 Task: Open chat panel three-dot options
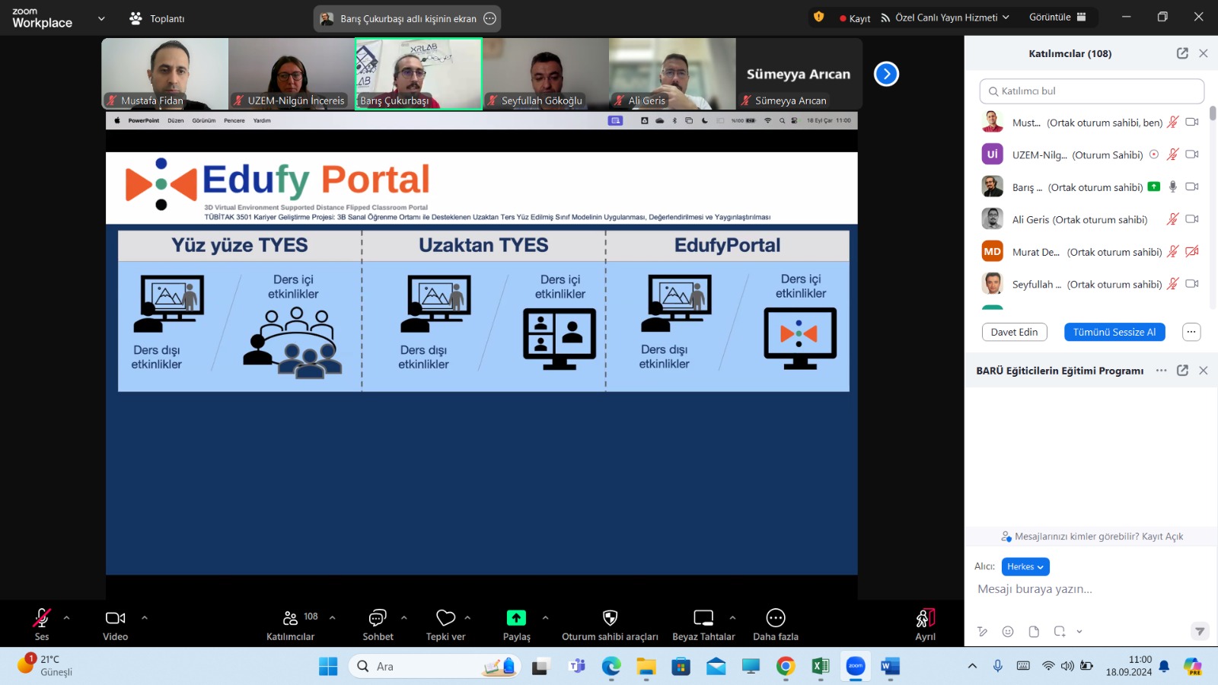(1161, 371)
